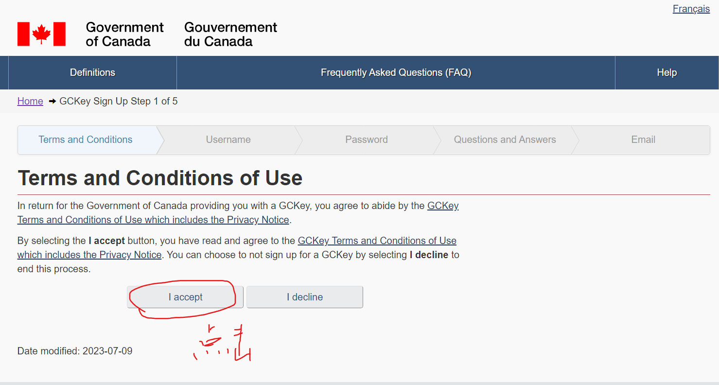Select the Email step tab
The width and height of the screenshot is (719, 385).
point(643,140)
